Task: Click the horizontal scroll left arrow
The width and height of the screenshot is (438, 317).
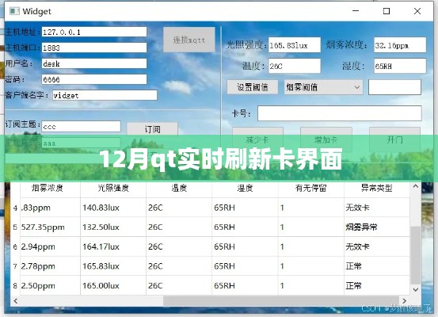Action: coord(16,301)
